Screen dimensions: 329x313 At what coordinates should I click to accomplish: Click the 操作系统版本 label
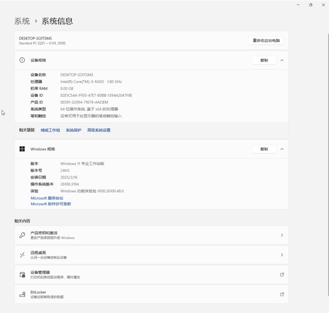42,184
